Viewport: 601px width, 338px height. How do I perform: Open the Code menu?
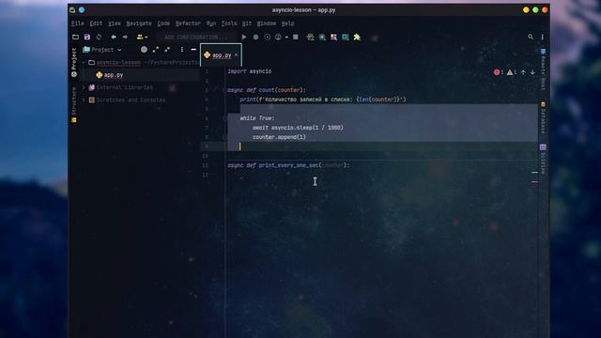coord(163,23)
